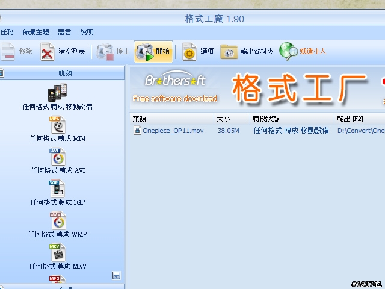Screen dimensions: 385x289
Task: Click the 清空列表 (Clear List) label
Action: pyautogui.click(x=72, y=51)
